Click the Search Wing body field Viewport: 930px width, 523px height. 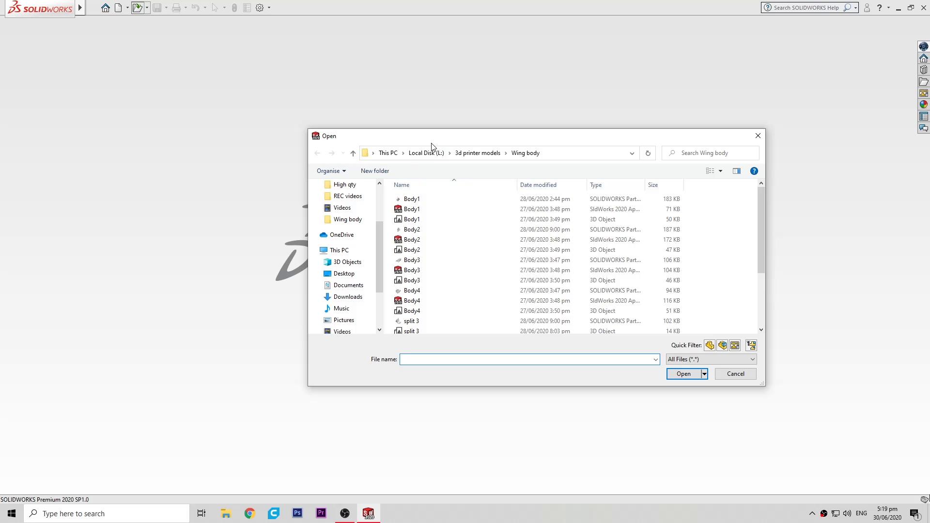(710, 153)
